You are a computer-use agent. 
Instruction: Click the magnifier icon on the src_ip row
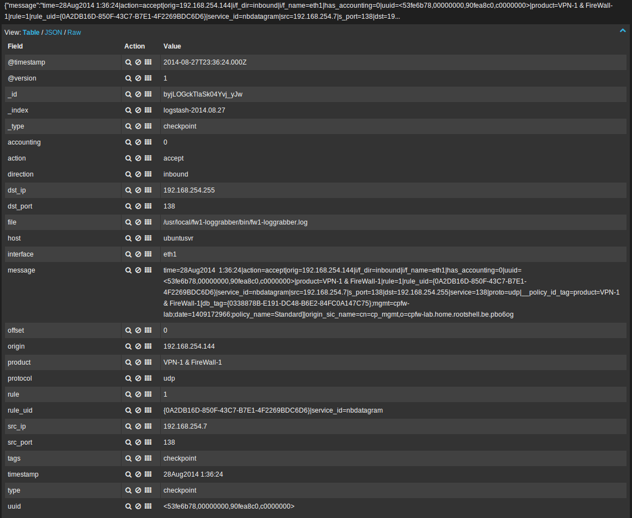pyautogui.click(x=128, y=426)
